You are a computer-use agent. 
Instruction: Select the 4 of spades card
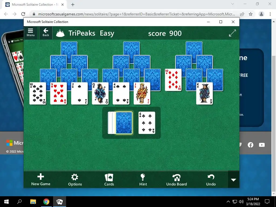pos(121,94)
